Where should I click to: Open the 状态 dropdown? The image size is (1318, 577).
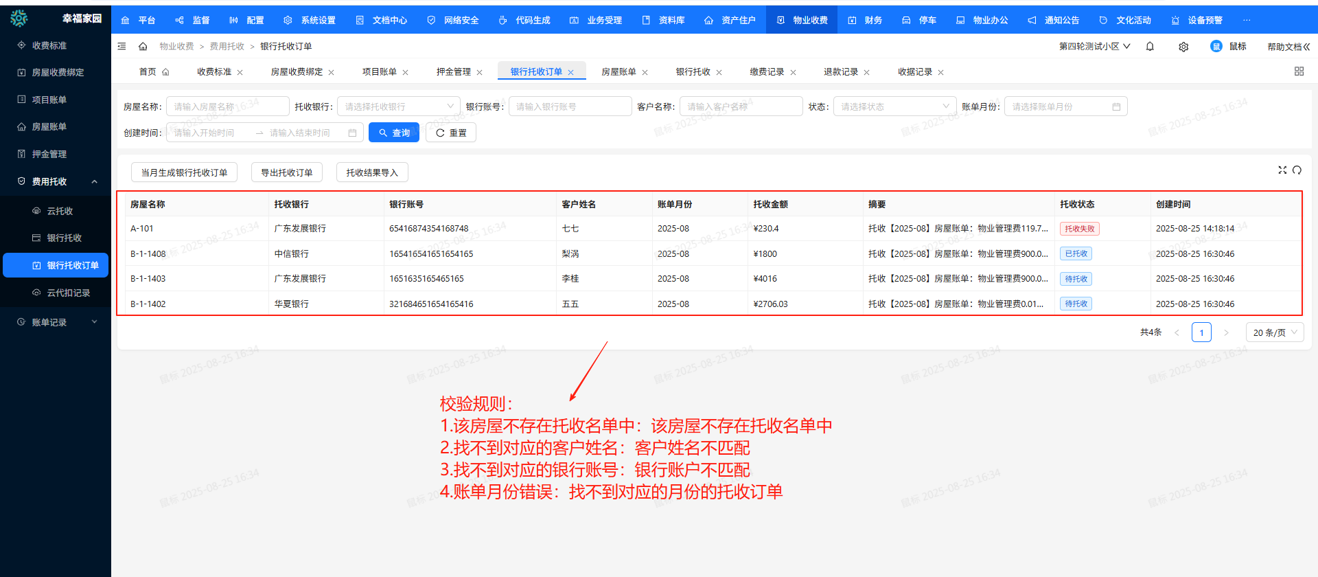point(894,106)
